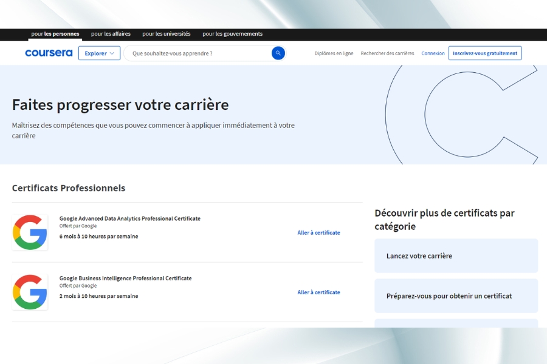Open Google Advanced Data Analytics Professional Certificate title
Image resolution: width=547 pixels, height=364 pixels.
pos(130,218)
